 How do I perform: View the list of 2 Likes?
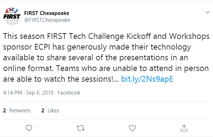(x=50, y=111)
